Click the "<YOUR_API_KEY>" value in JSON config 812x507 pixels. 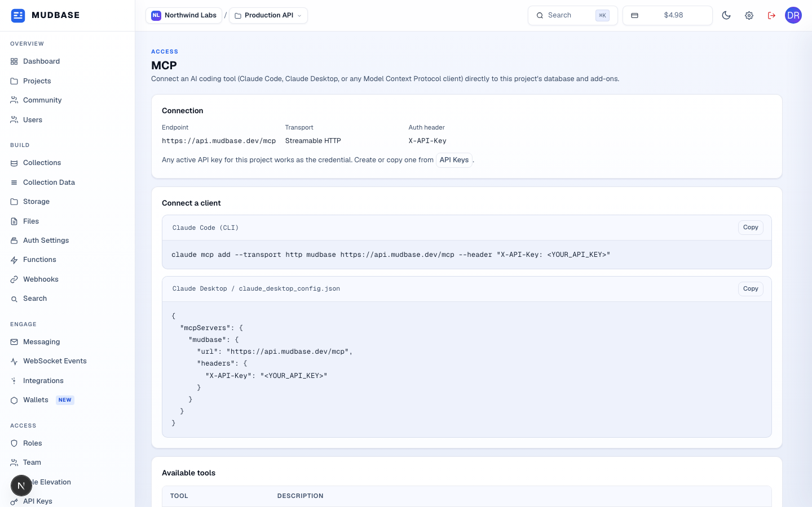[294, 376]
